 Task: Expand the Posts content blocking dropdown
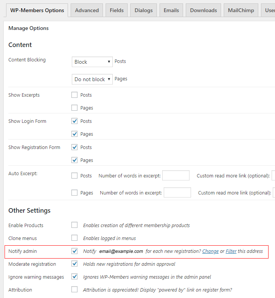[92, 62]
